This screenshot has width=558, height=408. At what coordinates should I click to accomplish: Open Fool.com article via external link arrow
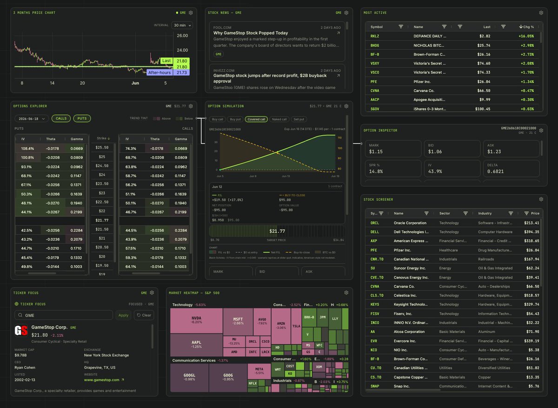pyautogui.click(x=339, y=33)
